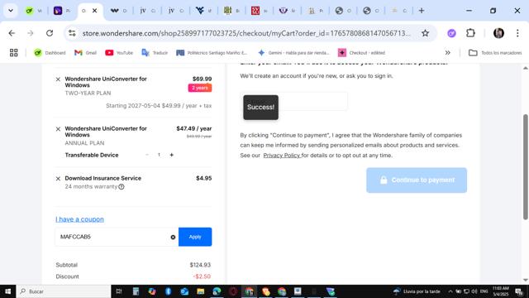Open YouTube bookmark
Image resolution: width=529 pixels, height=298 pixels.
(119, 53)
